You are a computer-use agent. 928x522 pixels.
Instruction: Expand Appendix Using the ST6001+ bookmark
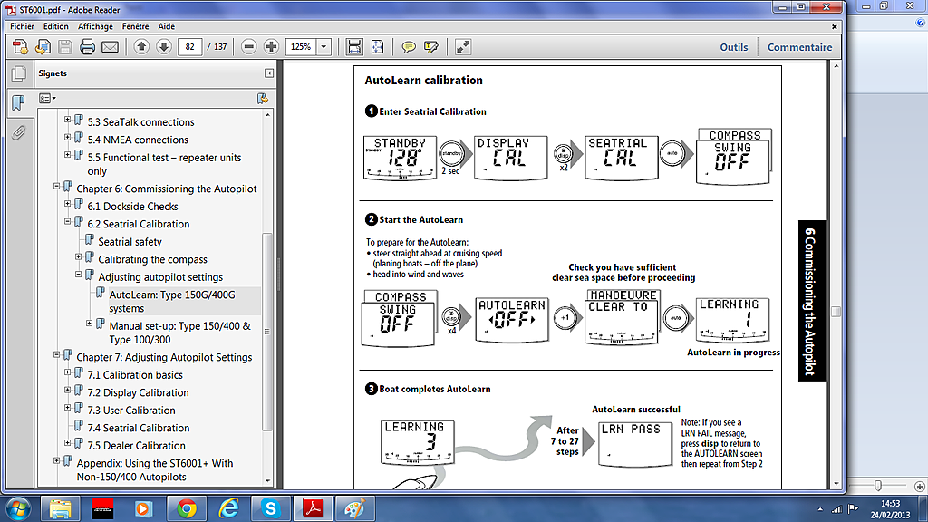(57, 460)
